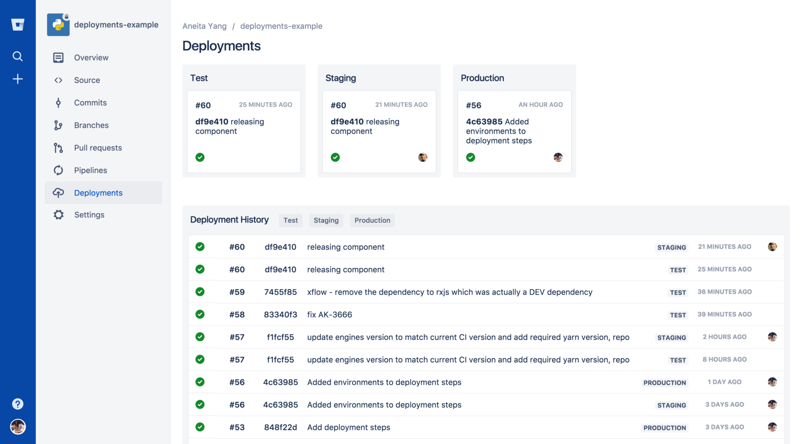Toggle the Test filter in Deployment History
This screenshot has width=801, height=444.
(x=290, y=220)
